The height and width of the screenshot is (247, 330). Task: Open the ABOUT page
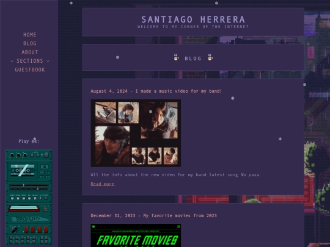tap(30, 52)
